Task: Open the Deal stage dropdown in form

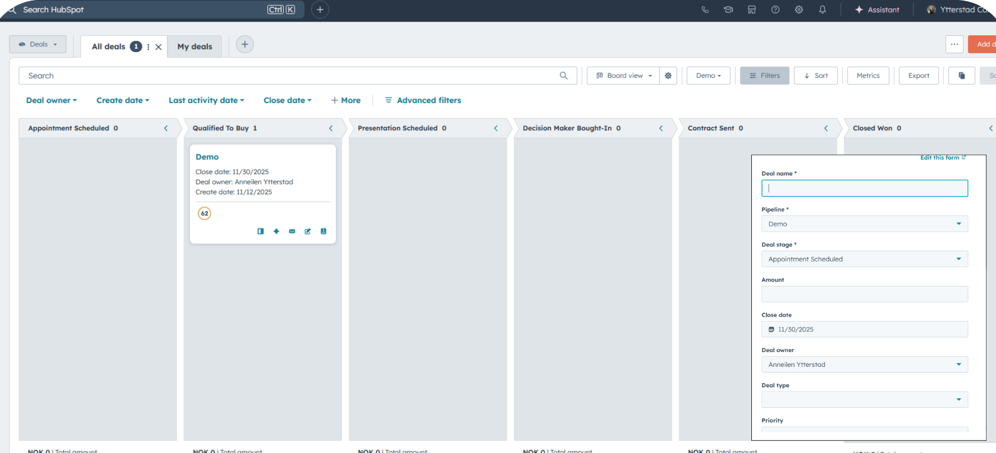Action: coord(864,259)
